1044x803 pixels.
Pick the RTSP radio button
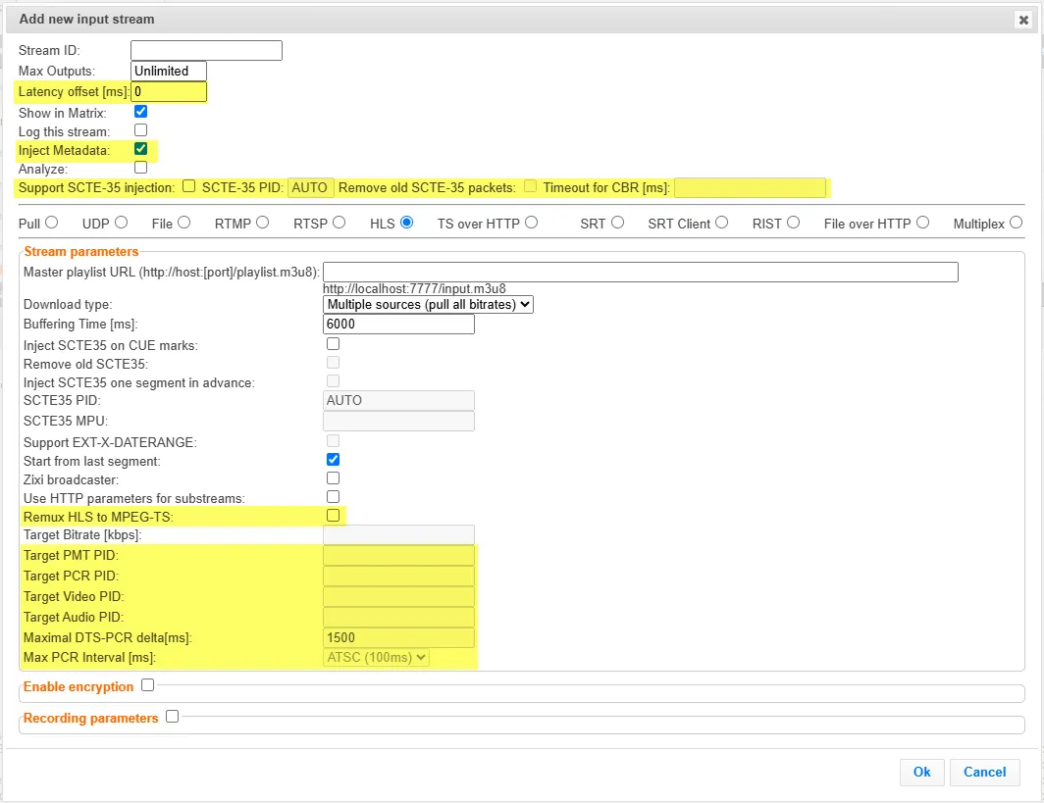tap(339, 223)
